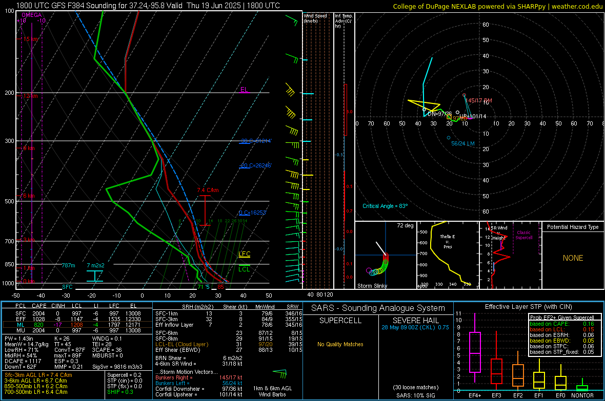
Task: Click the 7 m2s2 helicity label
Action: pos(95,265)
